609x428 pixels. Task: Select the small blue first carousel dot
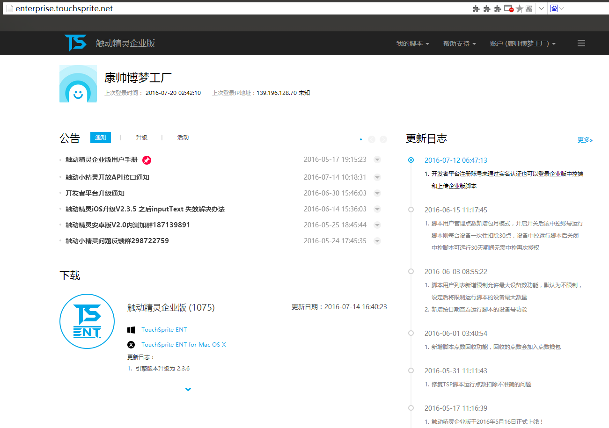point(360,139)
